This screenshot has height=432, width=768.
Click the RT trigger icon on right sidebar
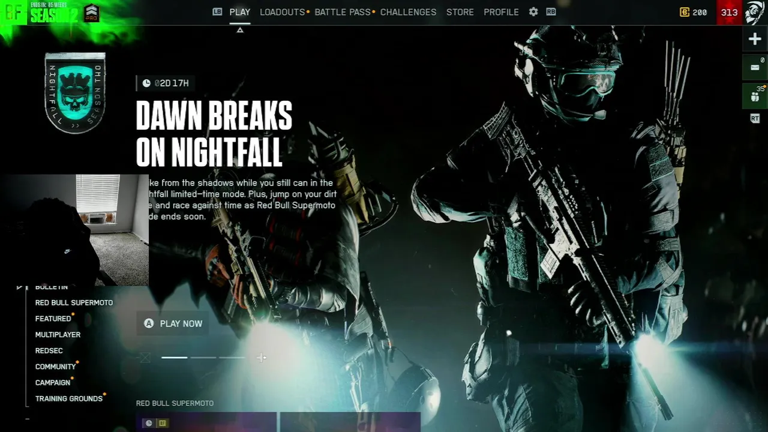click(x=755, y=119)
